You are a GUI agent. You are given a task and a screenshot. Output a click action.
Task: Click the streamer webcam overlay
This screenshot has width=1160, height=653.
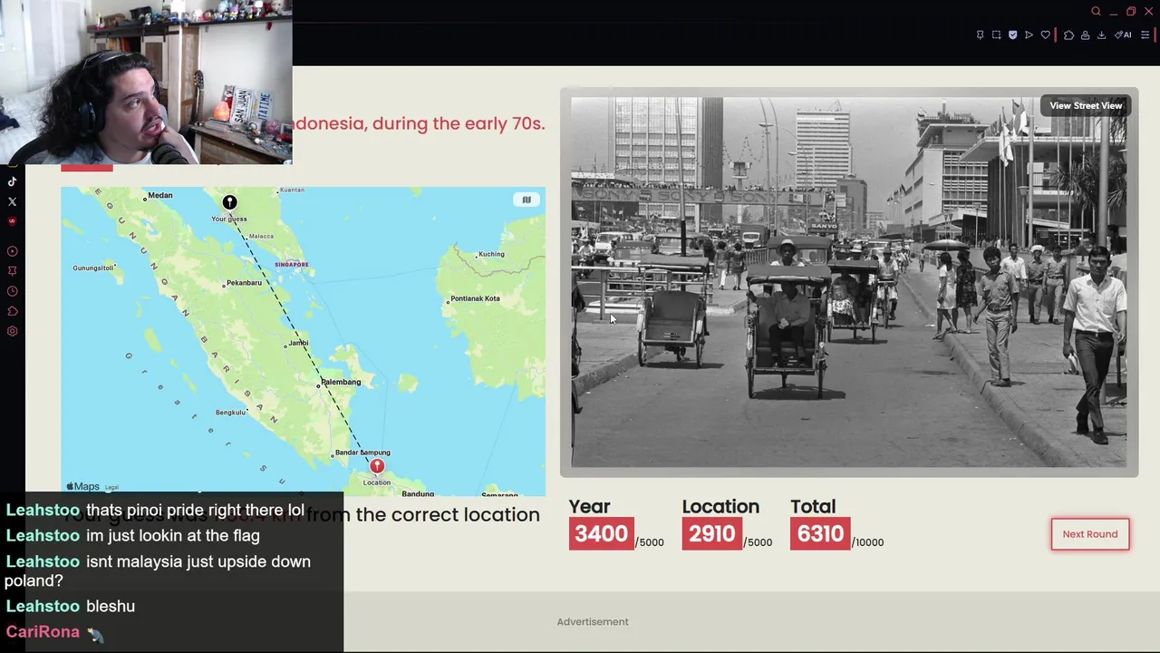tap(146, 83)
